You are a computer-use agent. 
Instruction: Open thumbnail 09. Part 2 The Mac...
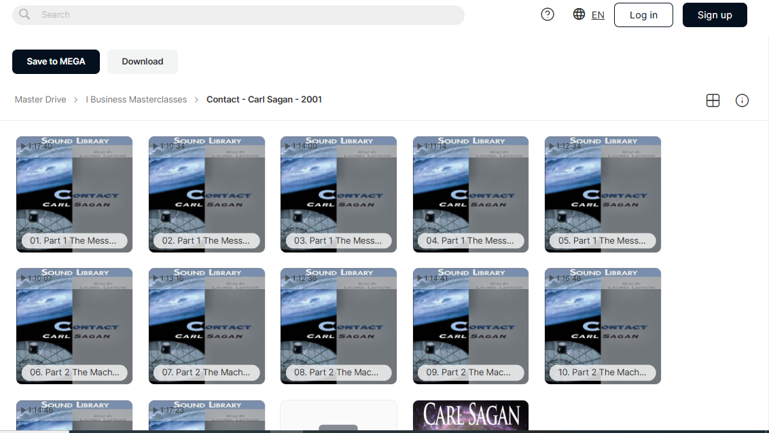[471, 326]
